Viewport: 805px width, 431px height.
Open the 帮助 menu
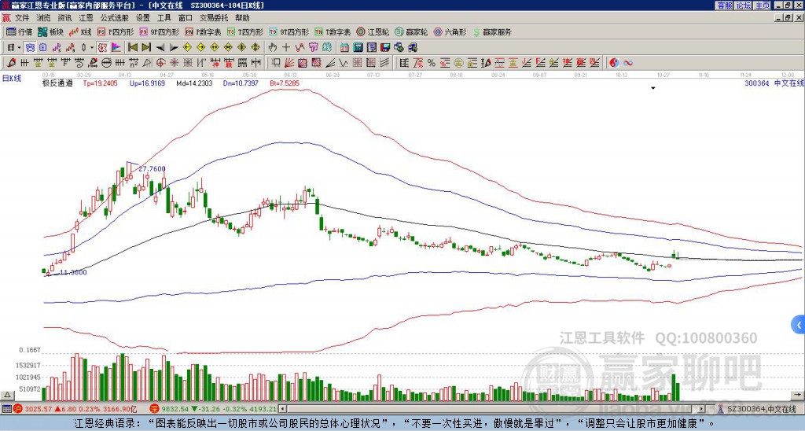pos(242,18)
